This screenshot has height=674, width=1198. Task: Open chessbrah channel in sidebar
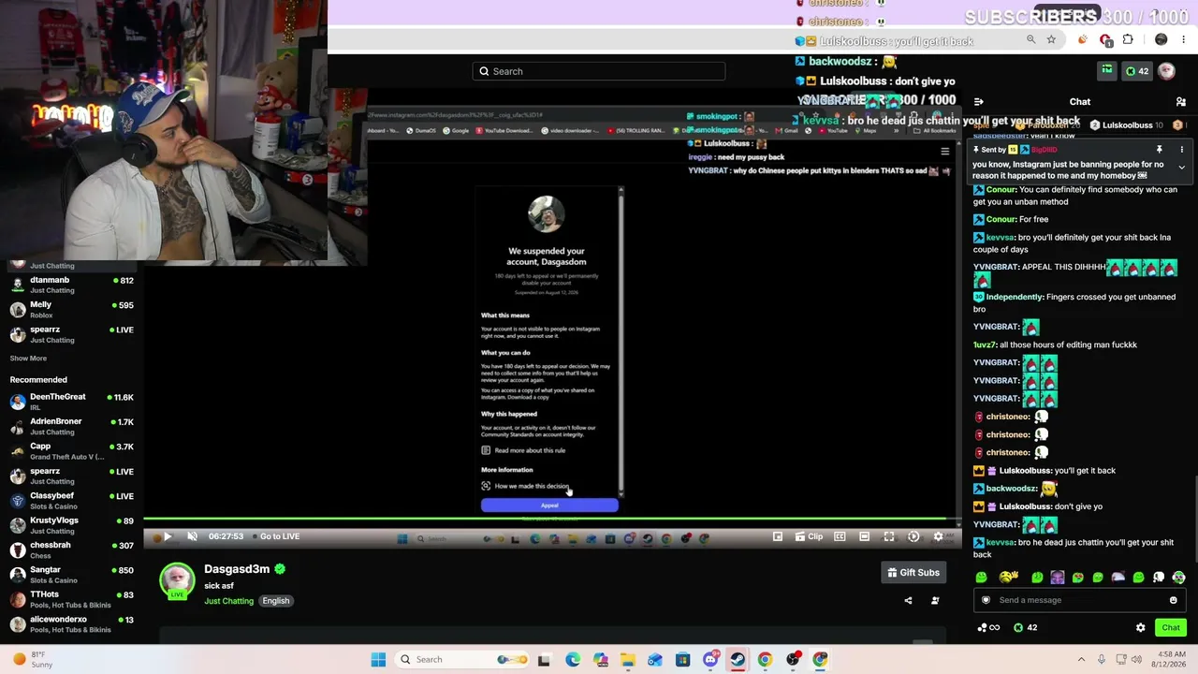click(x=71, y=549)
